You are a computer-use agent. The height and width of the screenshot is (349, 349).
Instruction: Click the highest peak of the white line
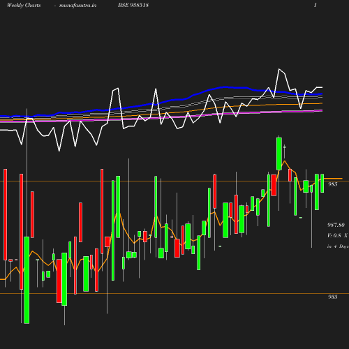279,69
